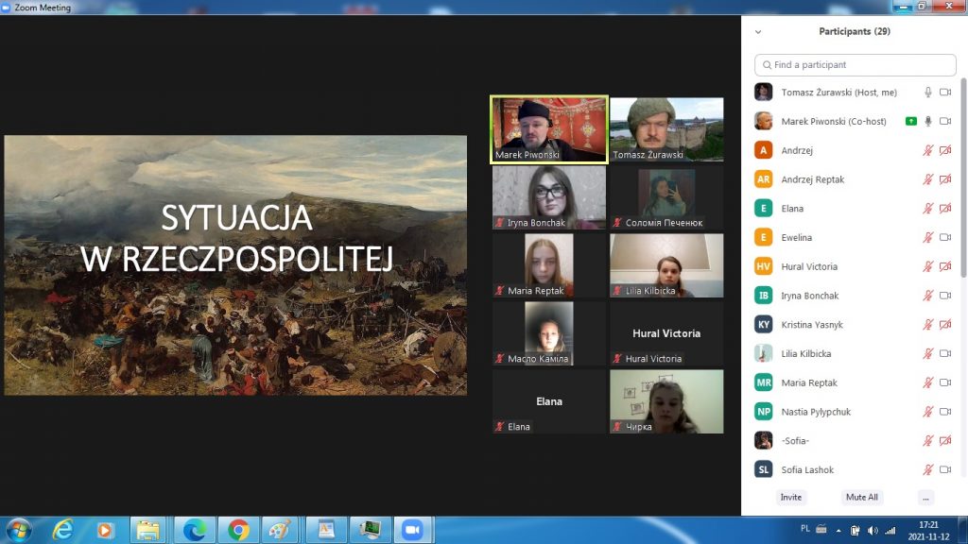Click the Invite button

[791, 498]
